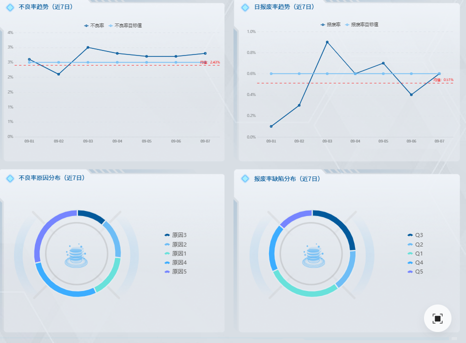The width and height of the screenshot is (466, 343).
Task: Toggle the 不良率 legend series
Action: coord(94,25)
